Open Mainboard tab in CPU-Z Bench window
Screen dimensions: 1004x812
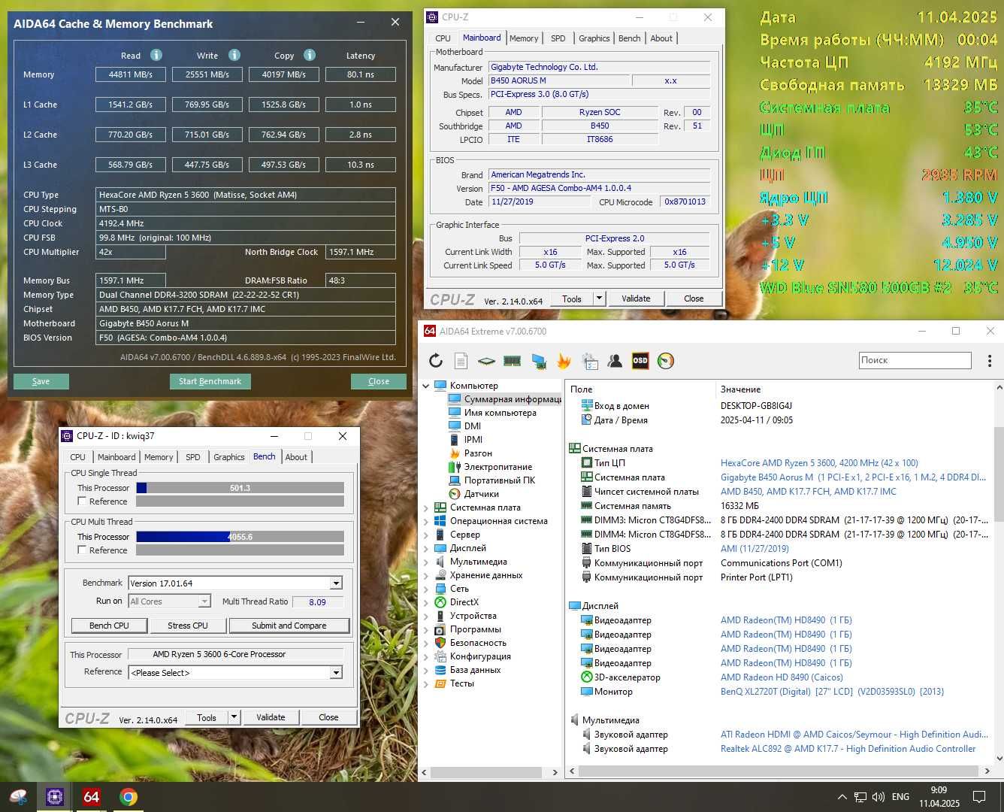pos(116,457)
